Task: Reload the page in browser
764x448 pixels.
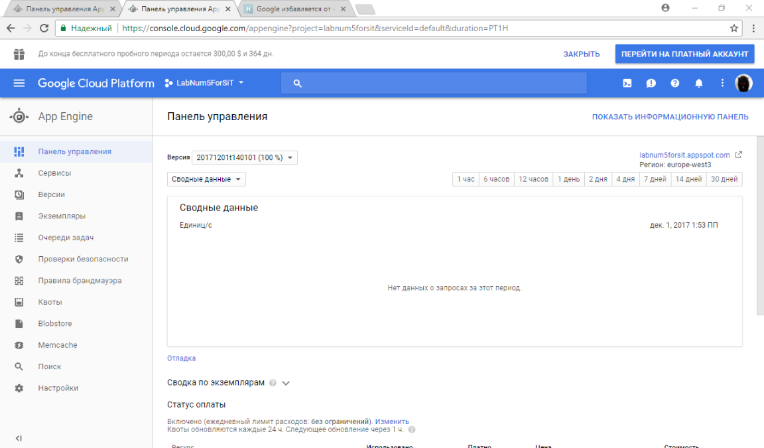Action: click(44, 29)
